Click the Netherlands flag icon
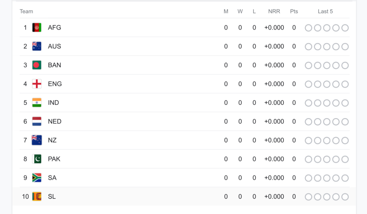The image size is (367, 214). point(37,122)
